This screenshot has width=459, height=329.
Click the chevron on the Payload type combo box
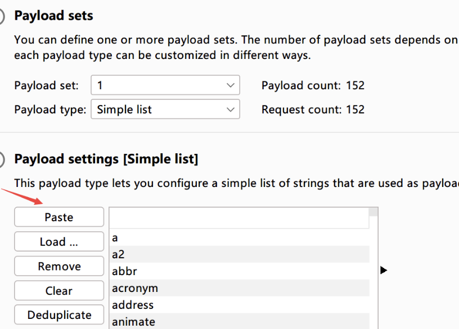pos(229,109)
